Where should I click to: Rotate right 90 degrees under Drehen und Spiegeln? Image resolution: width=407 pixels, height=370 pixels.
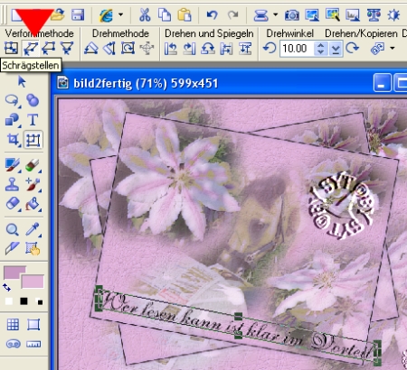(x=189, y=49)
